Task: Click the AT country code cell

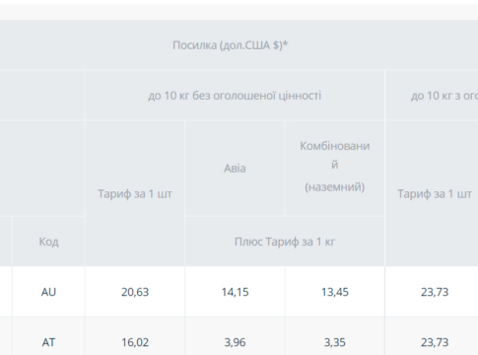Action: tap(48, 342)
